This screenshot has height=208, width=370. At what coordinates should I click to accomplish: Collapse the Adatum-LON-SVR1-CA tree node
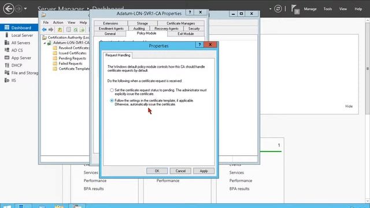(x=45, y=43)
